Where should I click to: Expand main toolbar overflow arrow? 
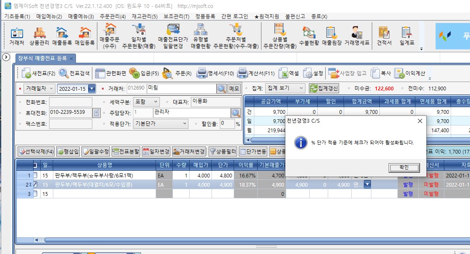421,49
